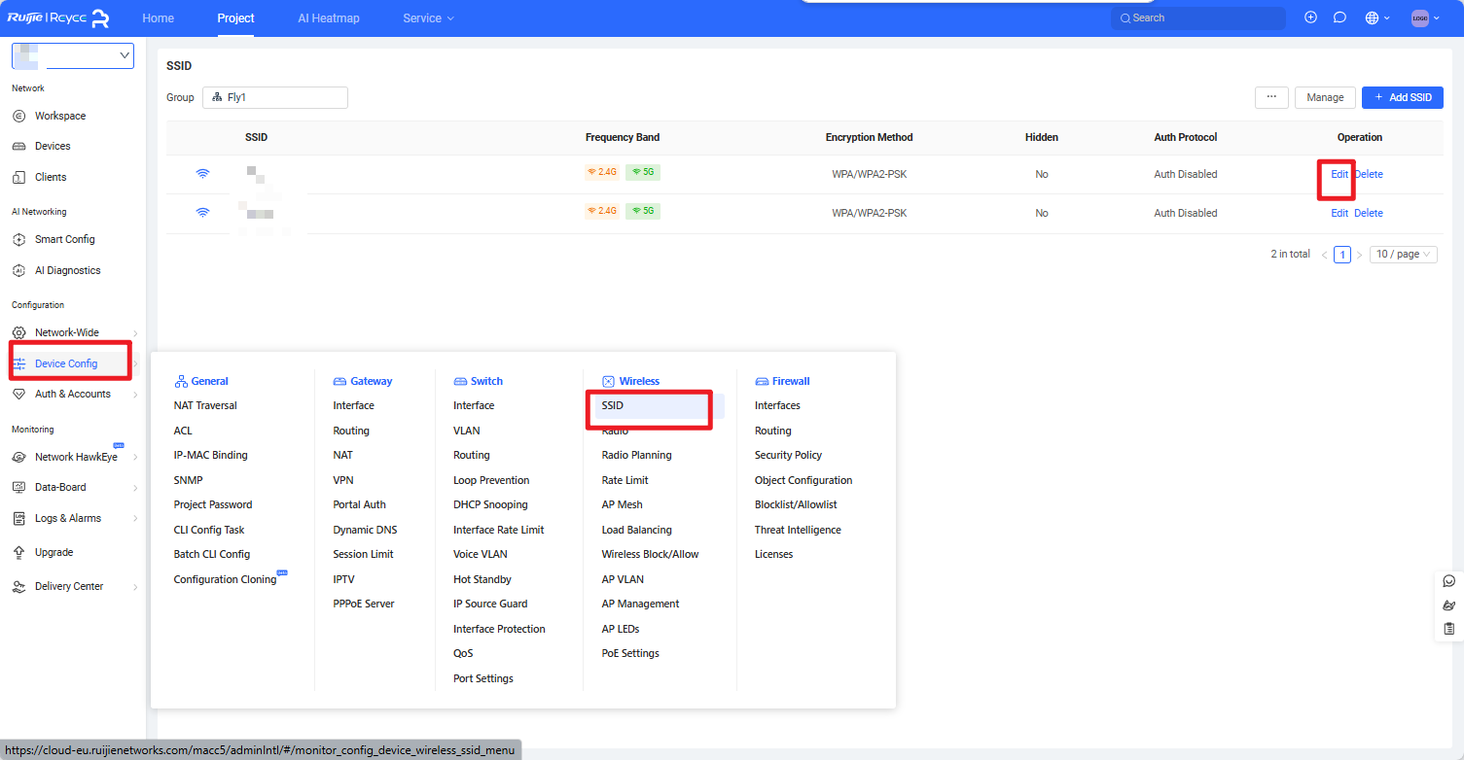This screenshot has width=1464, height=760.
Task: Expand the Network-Wide submenu chevron
Action: (x=135, y=332)
